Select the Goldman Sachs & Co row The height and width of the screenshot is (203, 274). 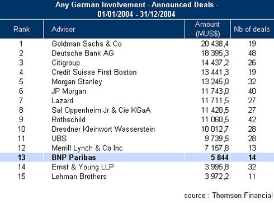(137, 44)
